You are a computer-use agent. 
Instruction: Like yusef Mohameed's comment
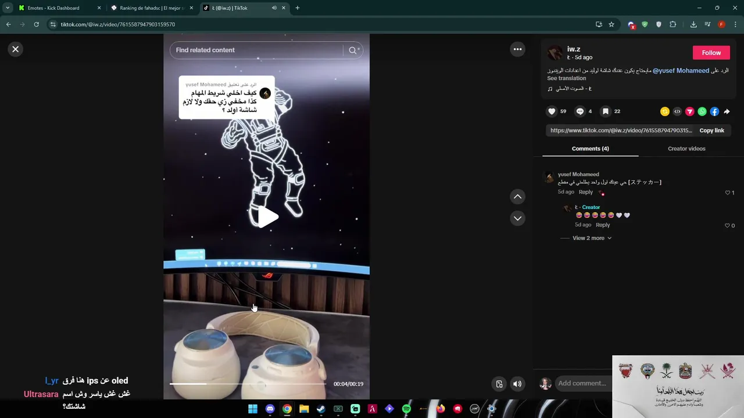click(727, 193)
